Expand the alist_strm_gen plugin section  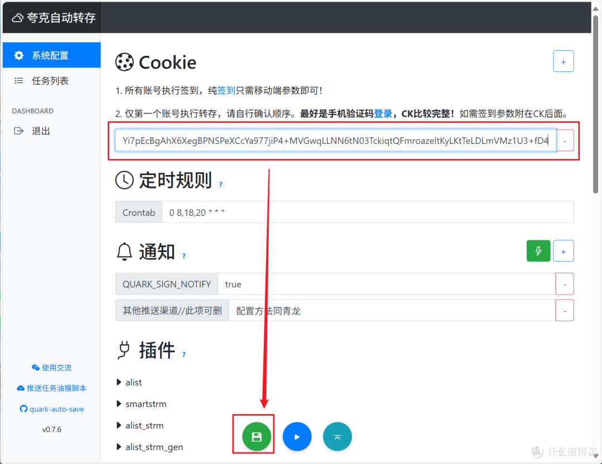click(150, 447)
